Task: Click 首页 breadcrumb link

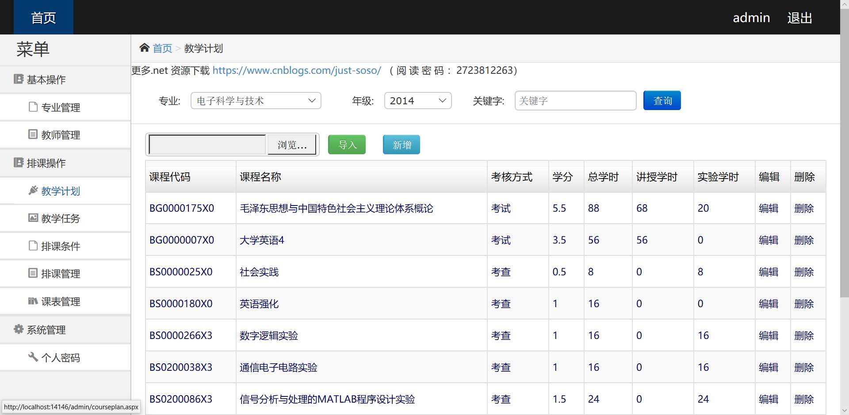Action: (162, 48)
